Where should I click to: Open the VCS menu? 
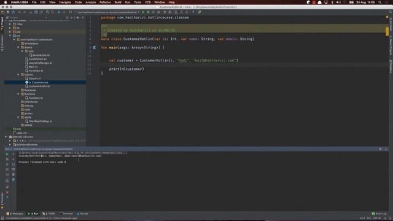(x=147, y=2)
